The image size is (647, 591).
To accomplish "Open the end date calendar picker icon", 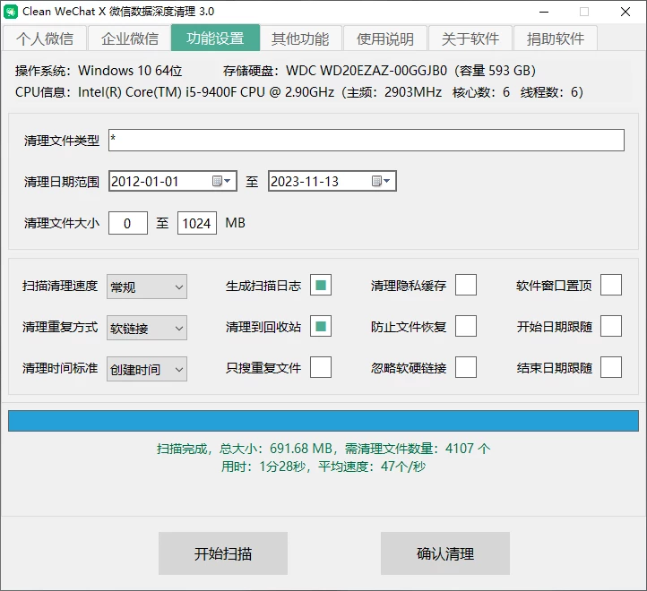I will [x=380, y=182].
